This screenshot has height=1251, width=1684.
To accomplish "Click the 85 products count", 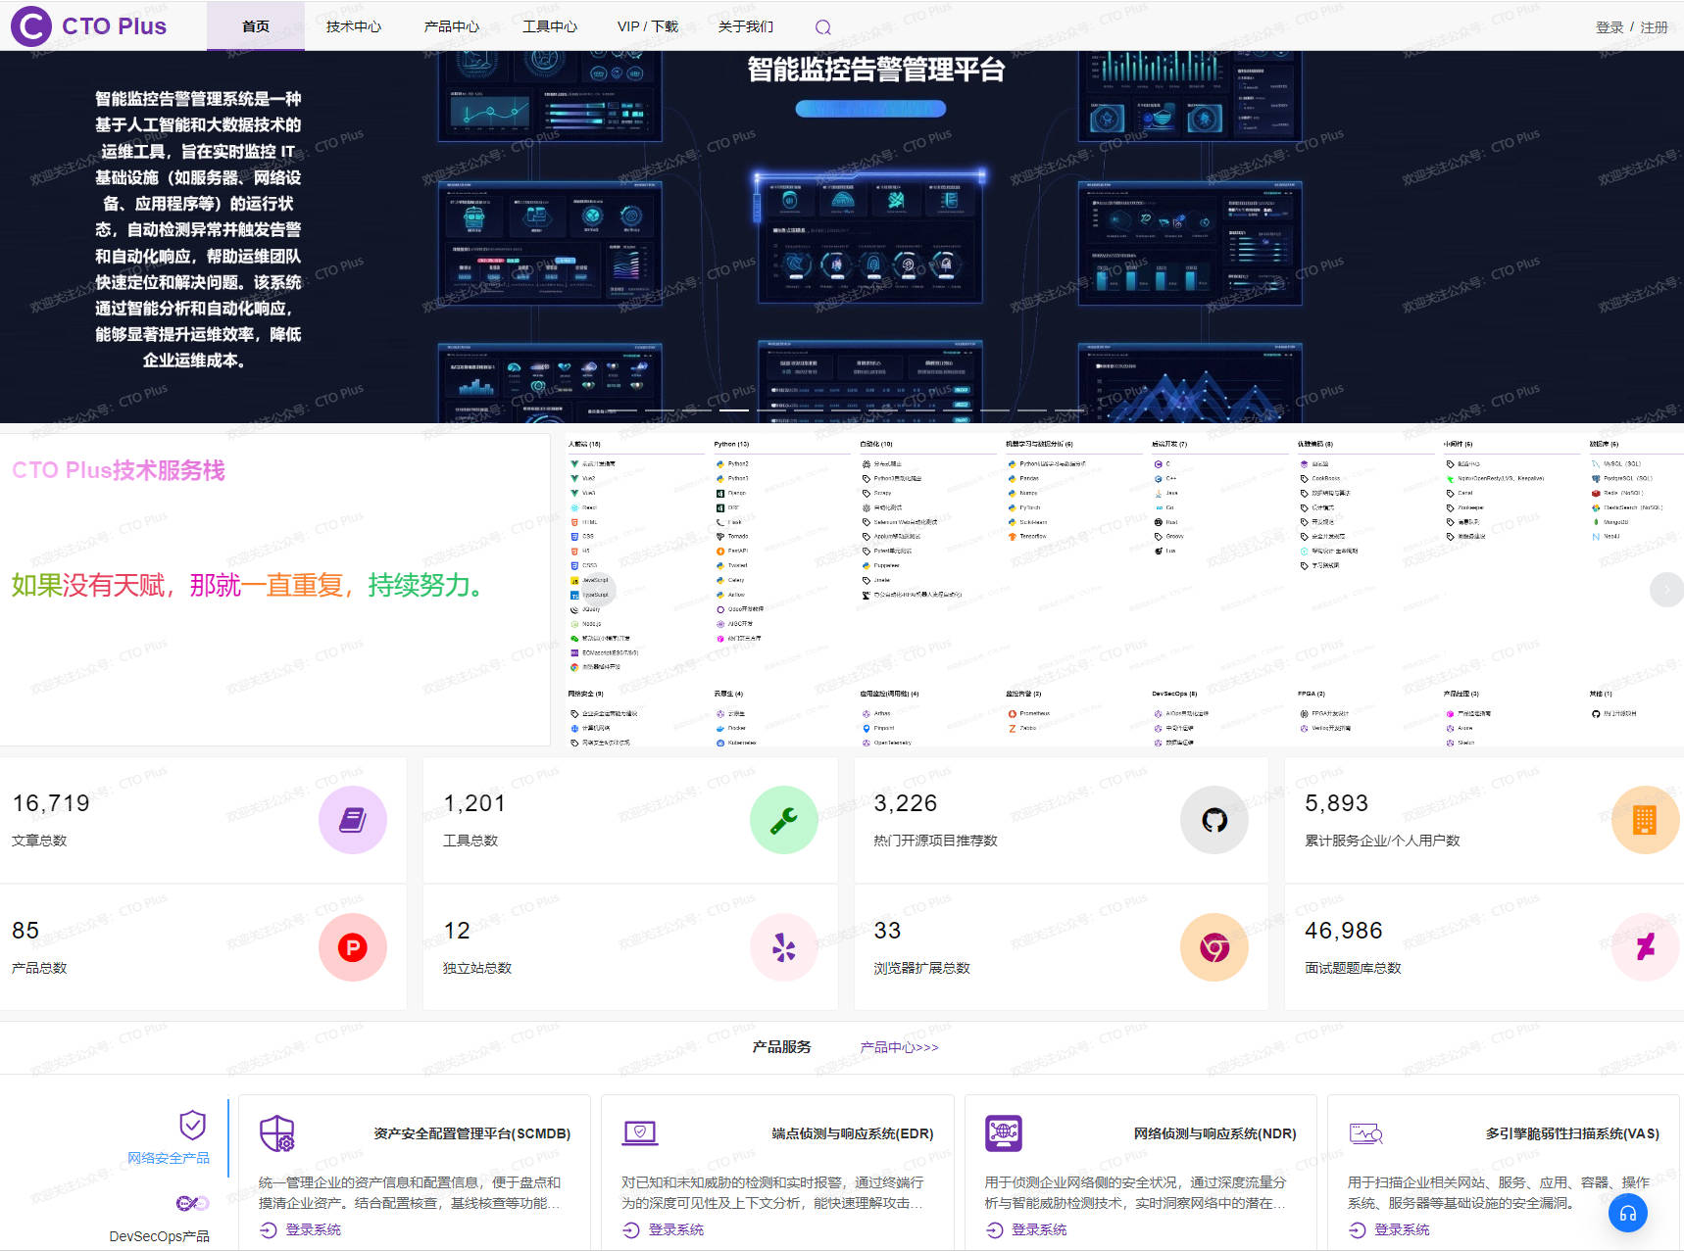I will [25, 931].
